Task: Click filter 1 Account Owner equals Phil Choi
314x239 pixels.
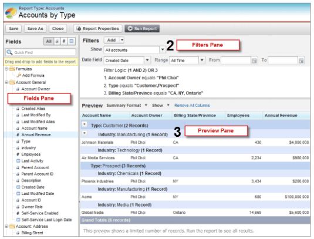Action: 141,78
